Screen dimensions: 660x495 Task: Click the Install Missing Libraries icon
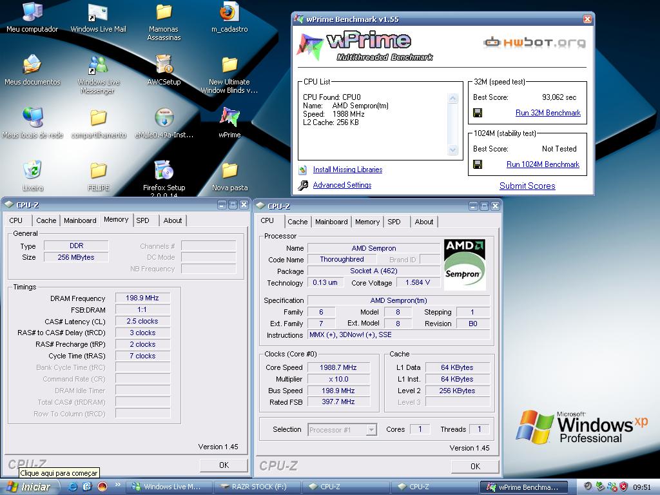click(303, 170)
